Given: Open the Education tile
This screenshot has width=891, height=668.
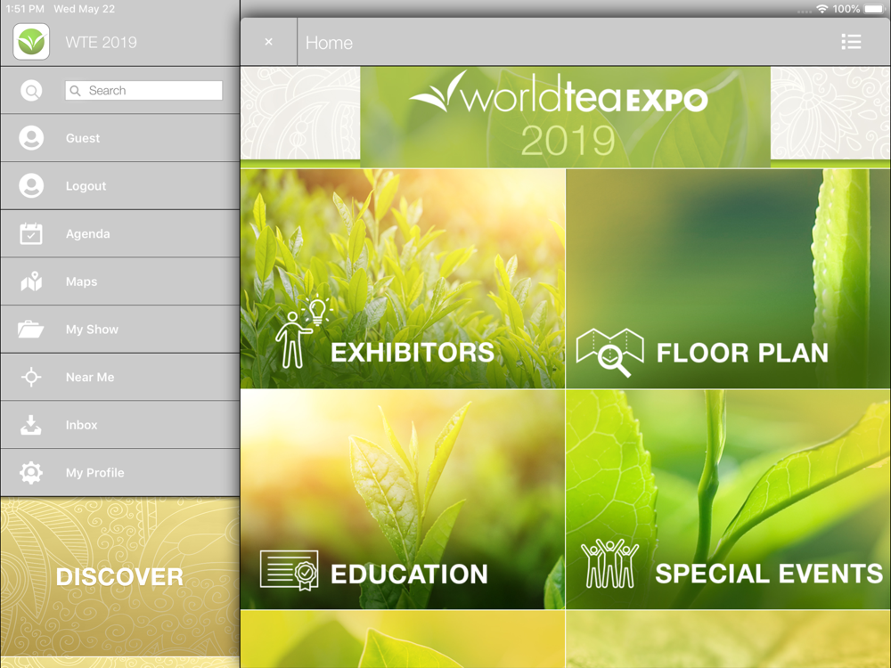Looking at the screenshot, I should coord(403,500).
